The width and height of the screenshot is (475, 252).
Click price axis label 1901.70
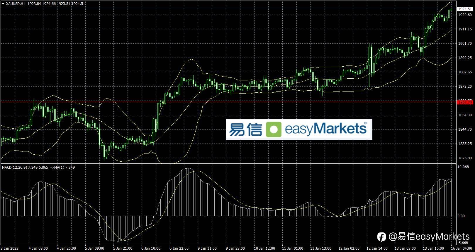point(465,44)
